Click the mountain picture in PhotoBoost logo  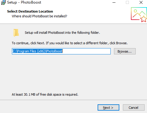coord(137,14)
